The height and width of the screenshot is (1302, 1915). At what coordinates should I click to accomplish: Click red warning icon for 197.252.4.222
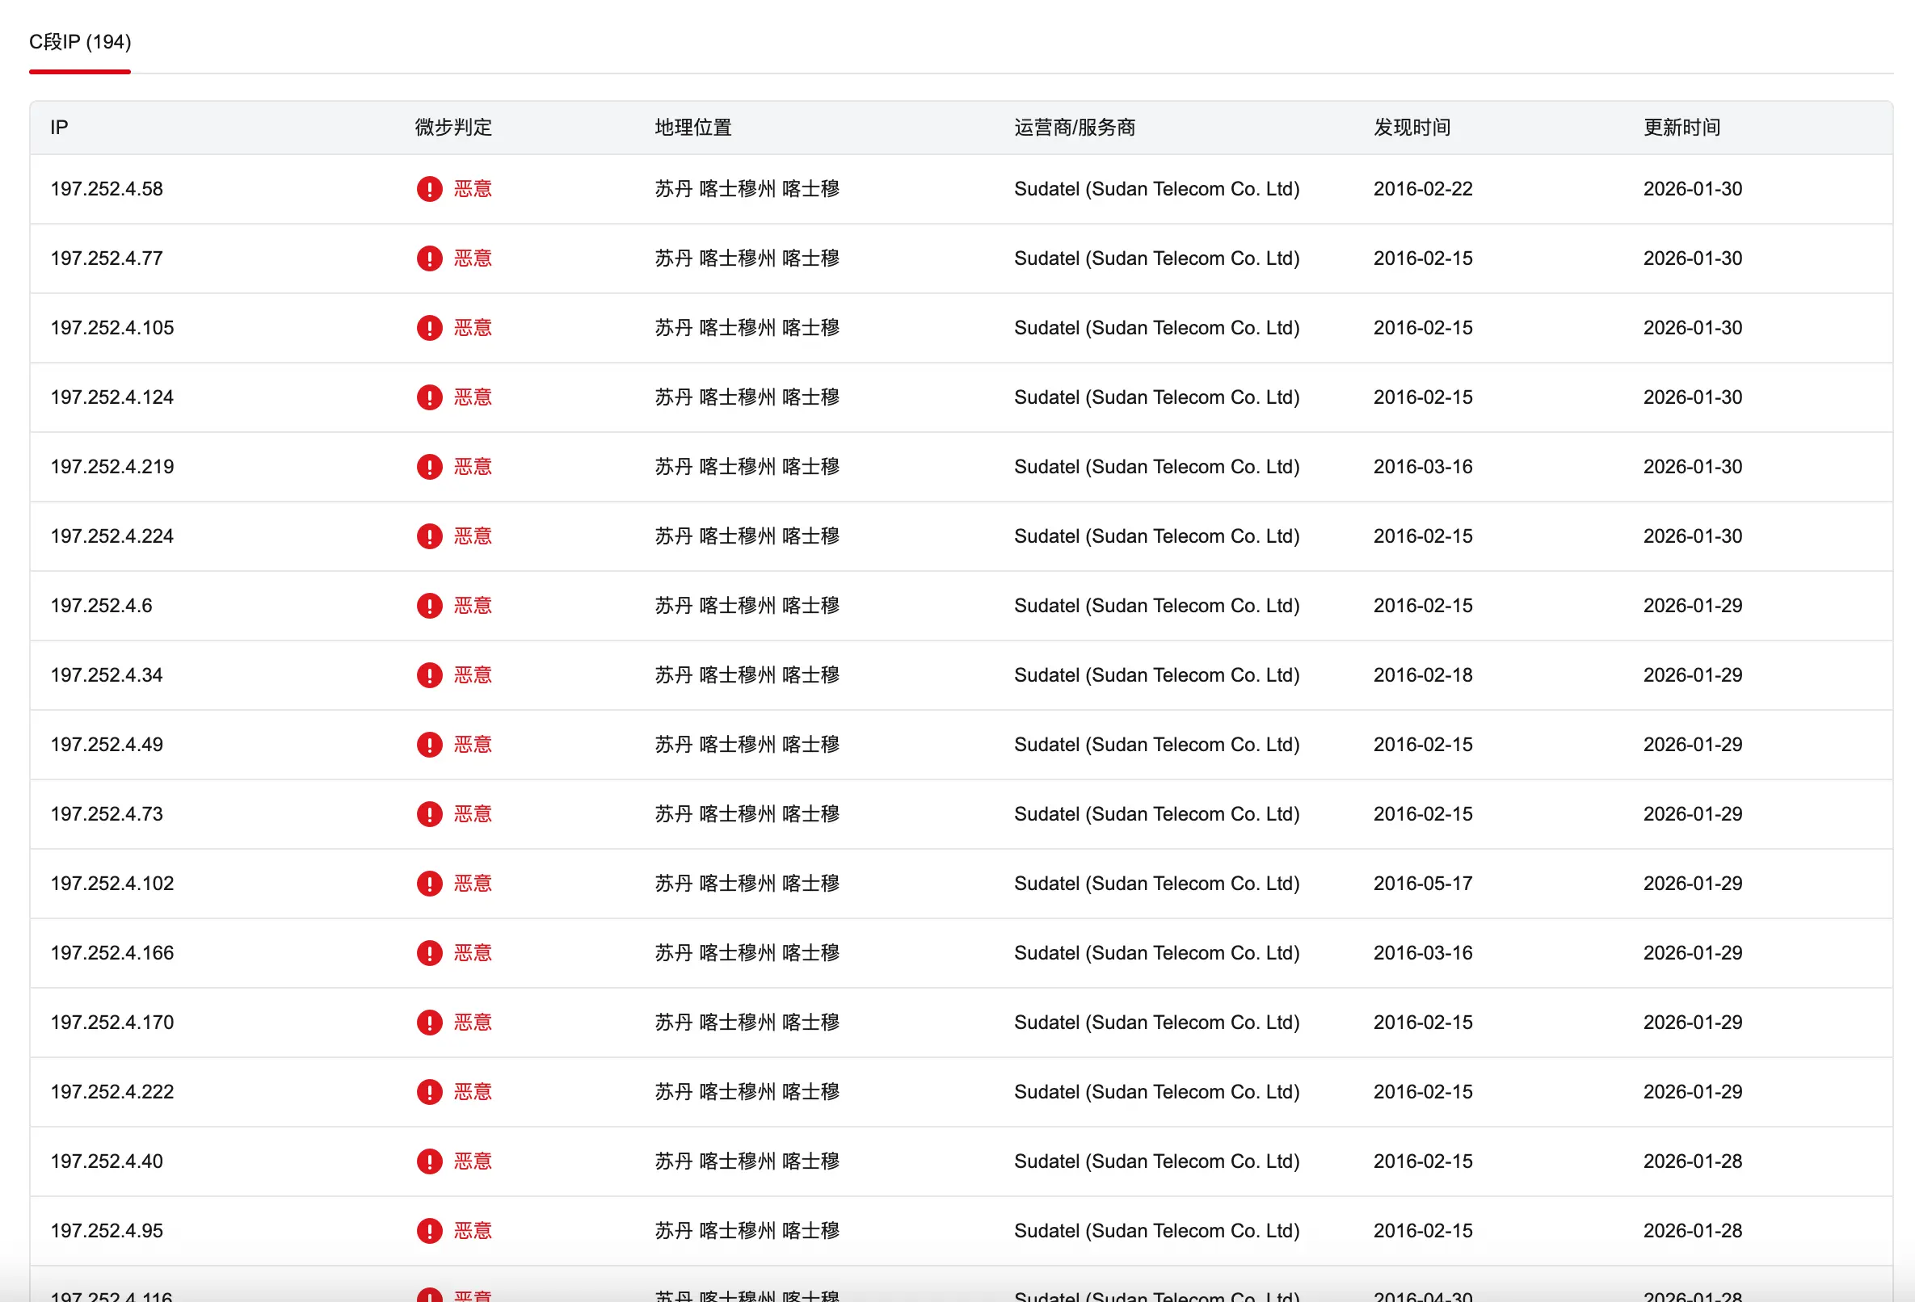[429, 1092]
